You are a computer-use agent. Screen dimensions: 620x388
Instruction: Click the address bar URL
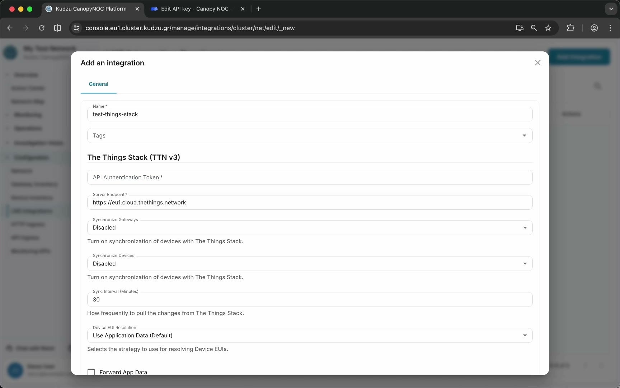190,28
